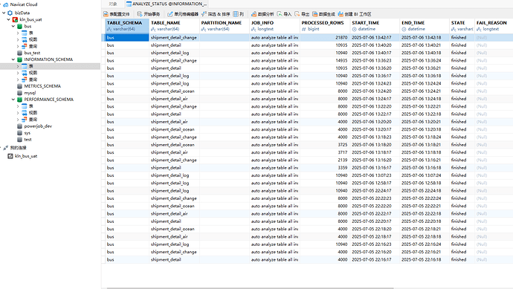The image size is (513, 289).
Task: Open the 列 columns selector
Action: pyautogui.click(x=239, y=14)
